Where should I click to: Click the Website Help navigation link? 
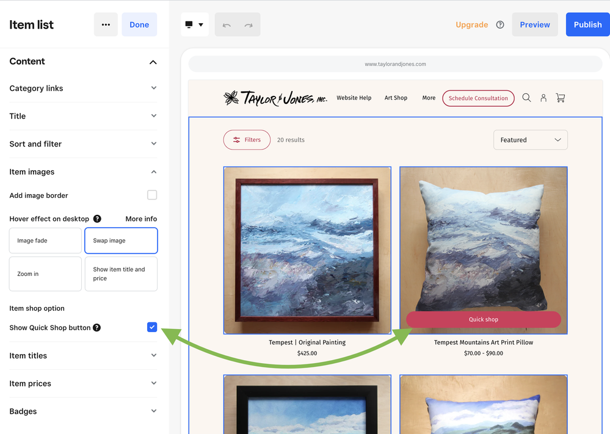pyautogui.click(x=354, y=98)
